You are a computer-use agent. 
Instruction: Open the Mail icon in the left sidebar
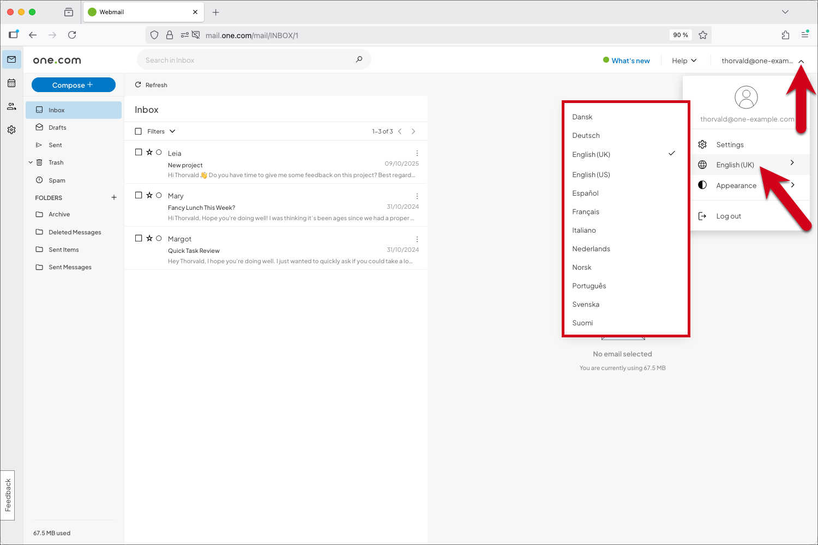click(x=11, y=59)
